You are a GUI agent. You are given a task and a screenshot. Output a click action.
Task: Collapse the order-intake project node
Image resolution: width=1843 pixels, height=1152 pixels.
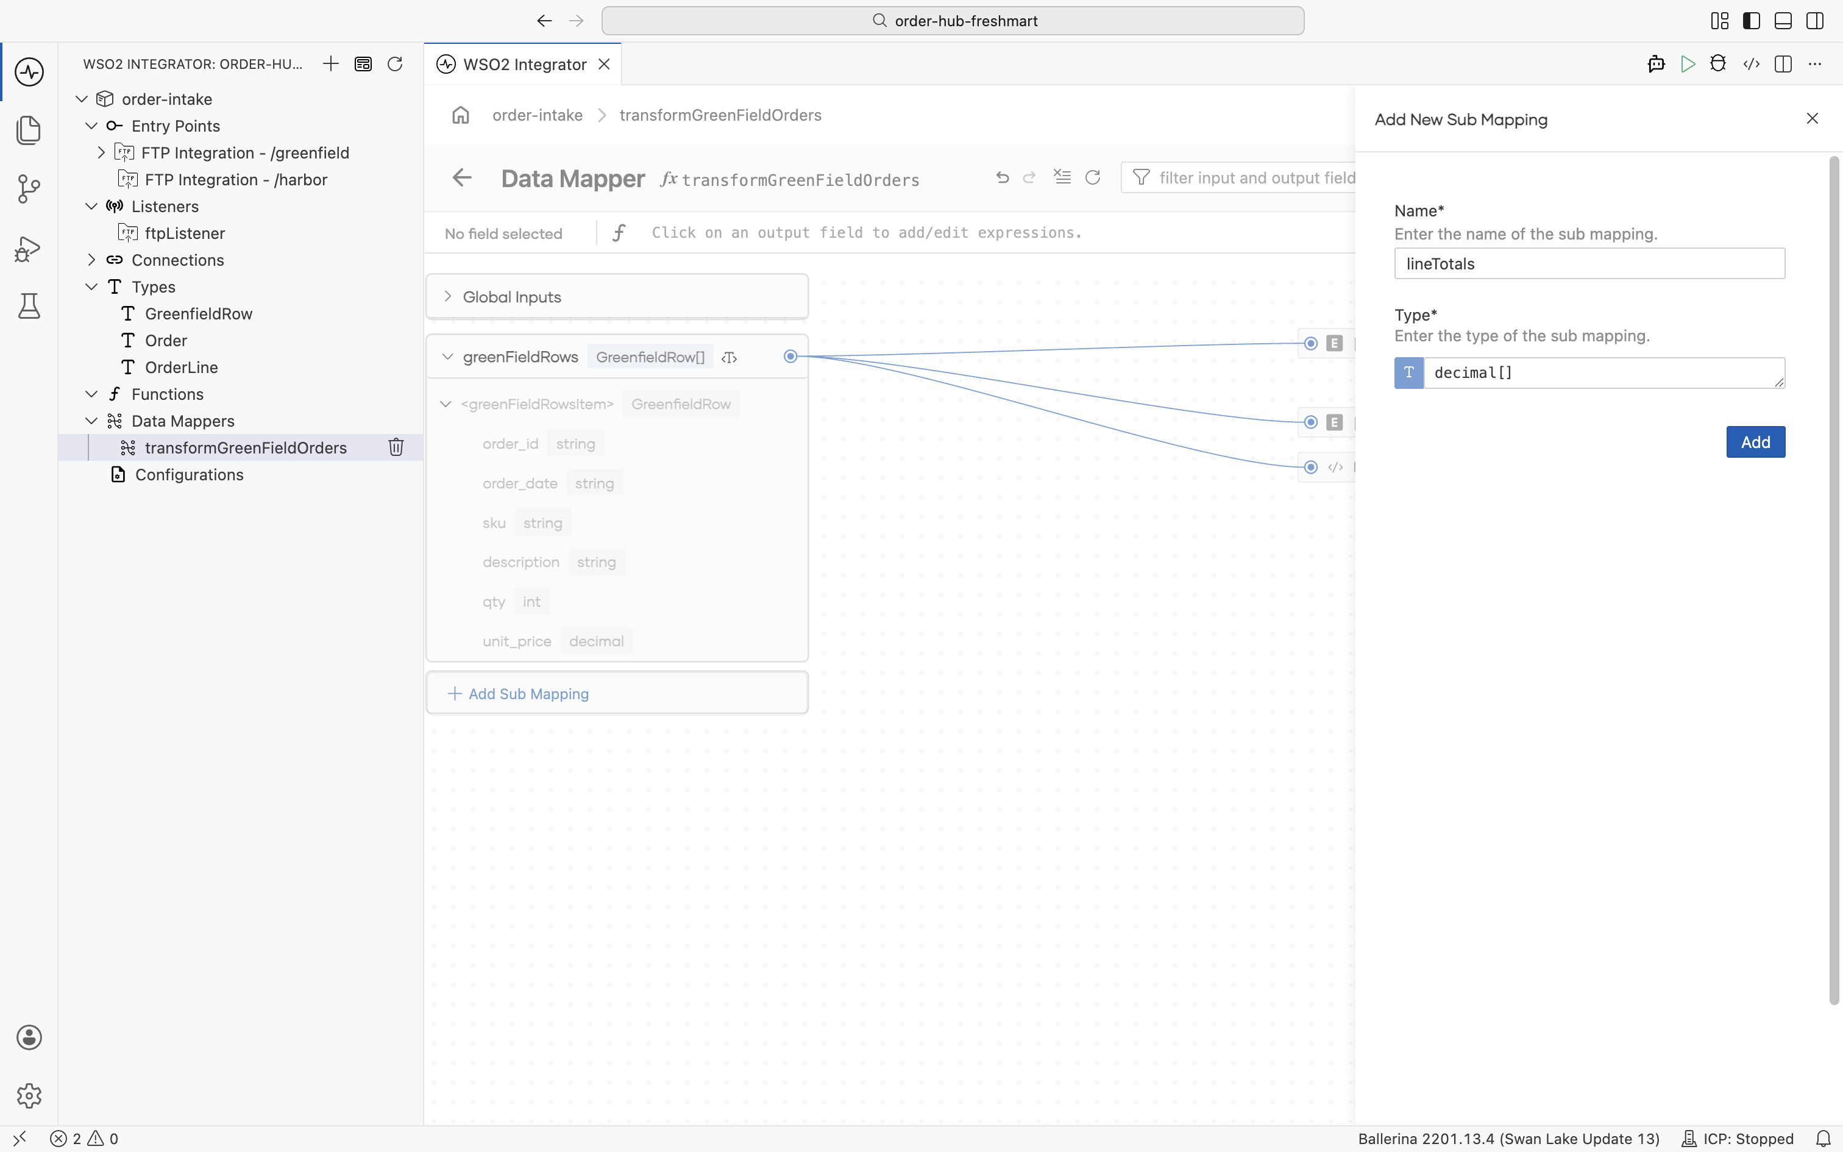pyautogui.click(x=82, y=99)
